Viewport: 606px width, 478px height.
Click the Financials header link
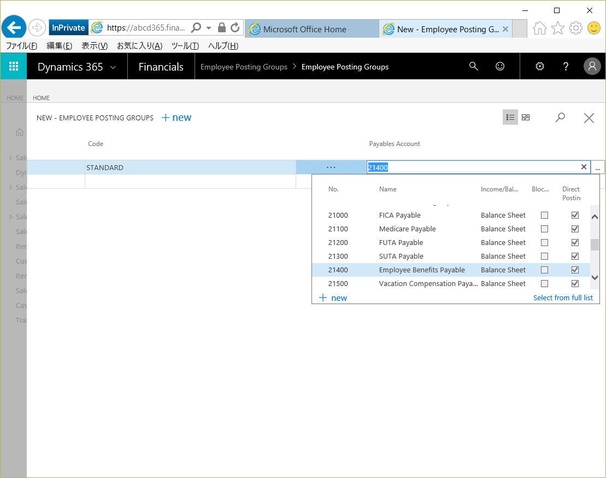(x=161, y=67)
